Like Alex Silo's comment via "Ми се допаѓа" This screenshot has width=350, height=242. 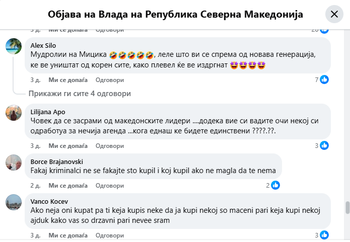click(x=68, y=79)
